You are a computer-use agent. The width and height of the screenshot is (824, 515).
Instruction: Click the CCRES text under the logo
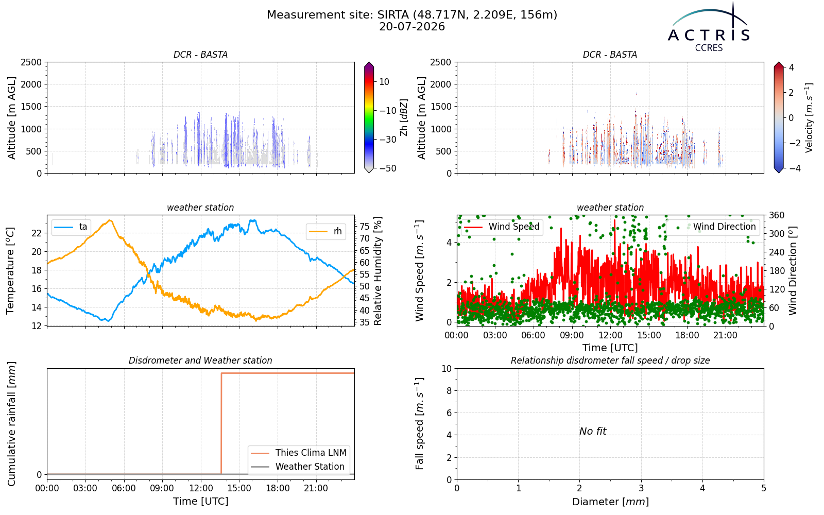(x=709, y=48)
